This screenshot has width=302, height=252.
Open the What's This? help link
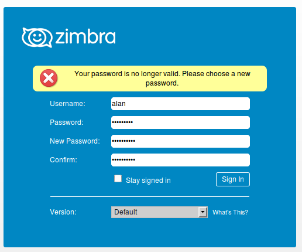coord(230,212)
